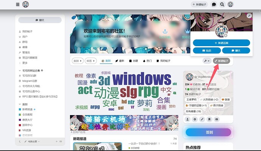Click the 动漫 tag in the word cloud
Screen dimensions: 261x151
click(107, 93)
